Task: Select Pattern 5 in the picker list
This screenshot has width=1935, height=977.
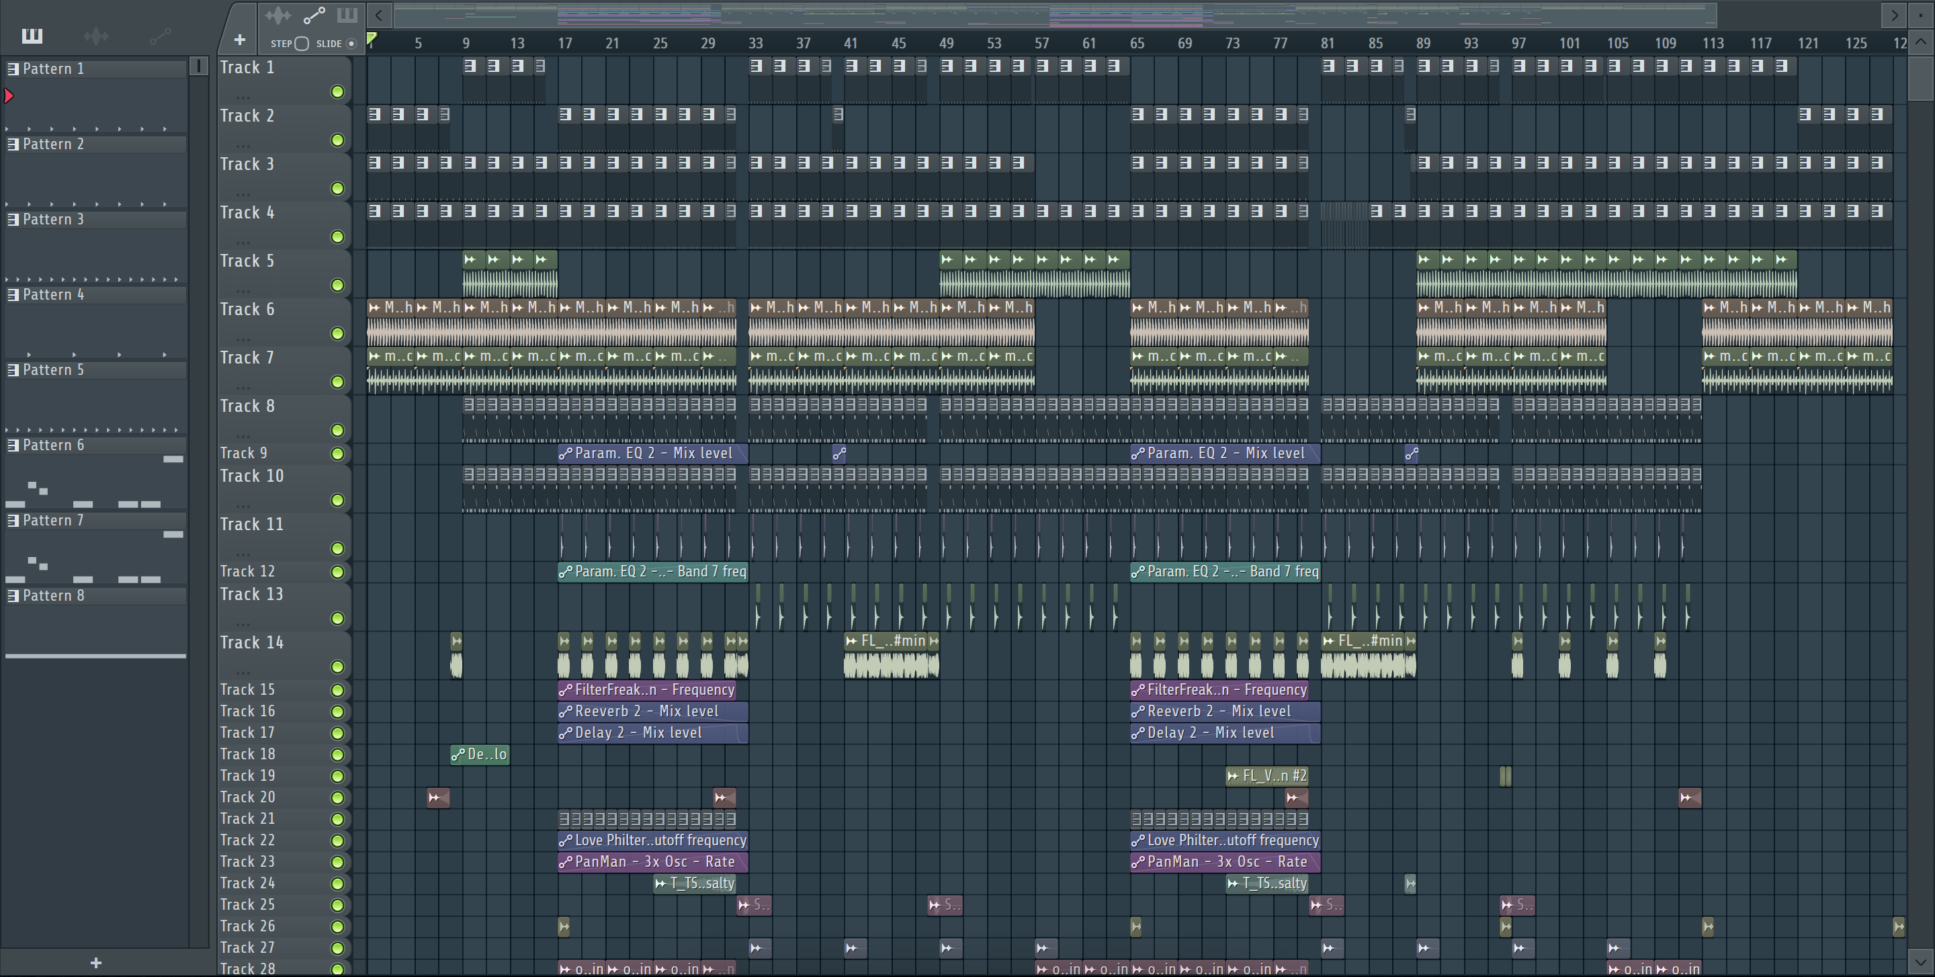Action: pos(96,370)
